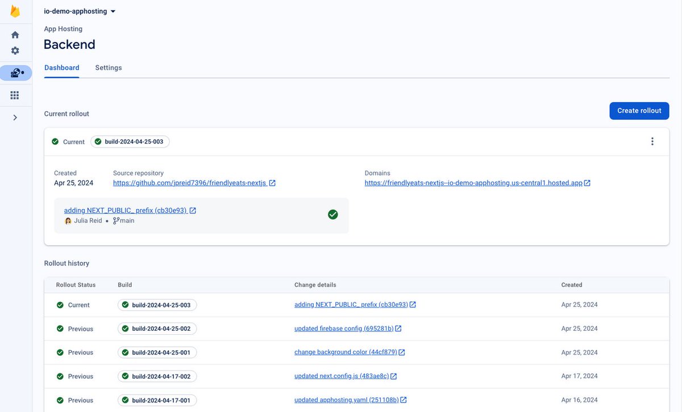This screenshot has width=682, height=412.
Task: Select the Dashboard tab
Action: click(61, 67)
